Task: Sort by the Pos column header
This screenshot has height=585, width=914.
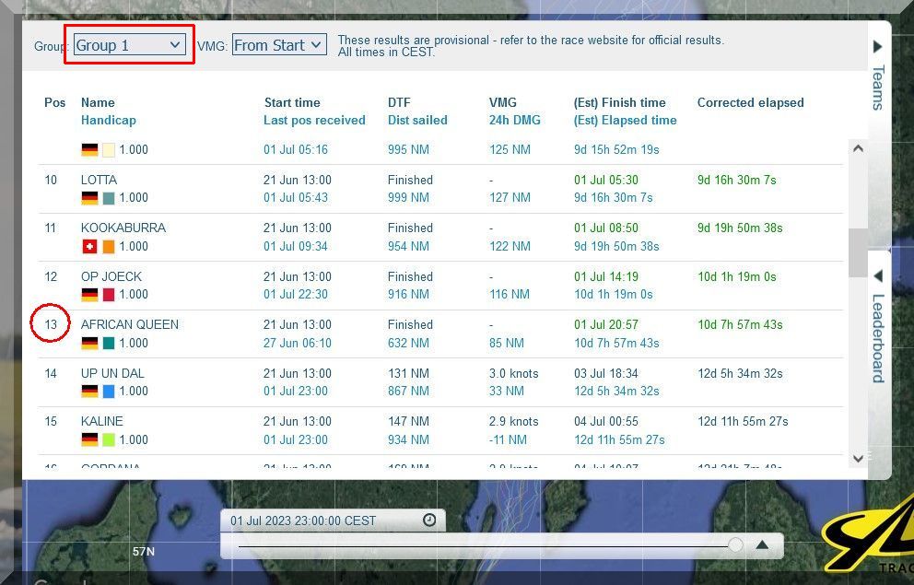Action: (x=55, y=102)
